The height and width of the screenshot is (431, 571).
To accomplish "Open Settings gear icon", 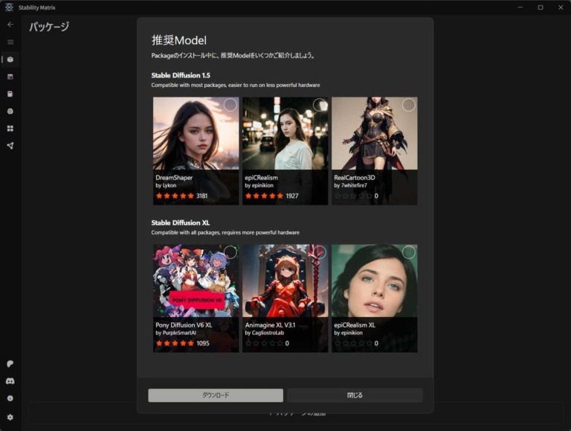I will click(10, 417).
